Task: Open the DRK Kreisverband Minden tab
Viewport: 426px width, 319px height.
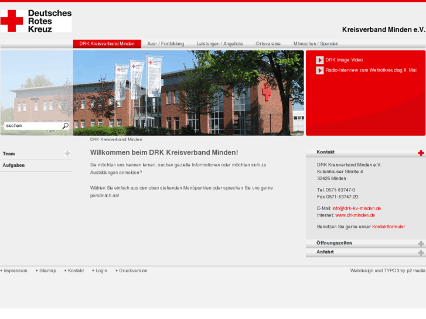Action: point(107,44)
